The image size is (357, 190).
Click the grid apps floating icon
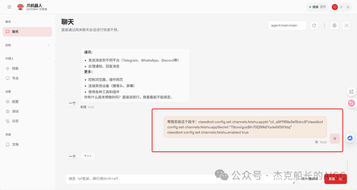[351, 92]
